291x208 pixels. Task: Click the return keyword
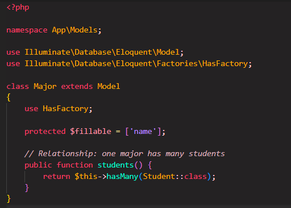point(56,177)
